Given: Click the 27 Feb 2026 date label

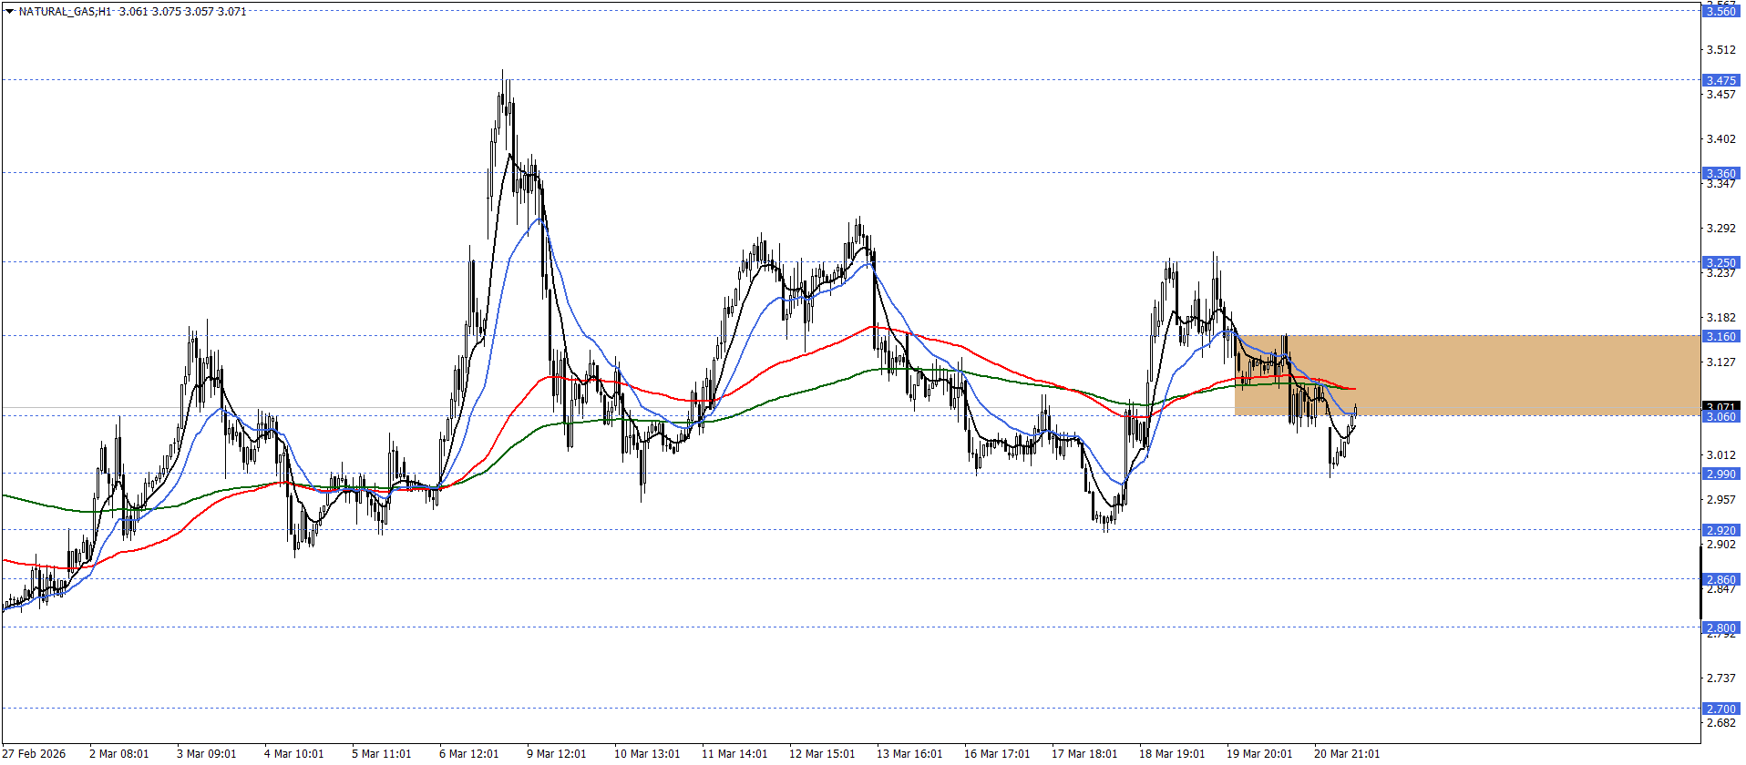Looking at the screenshot, I should point(35,753).
